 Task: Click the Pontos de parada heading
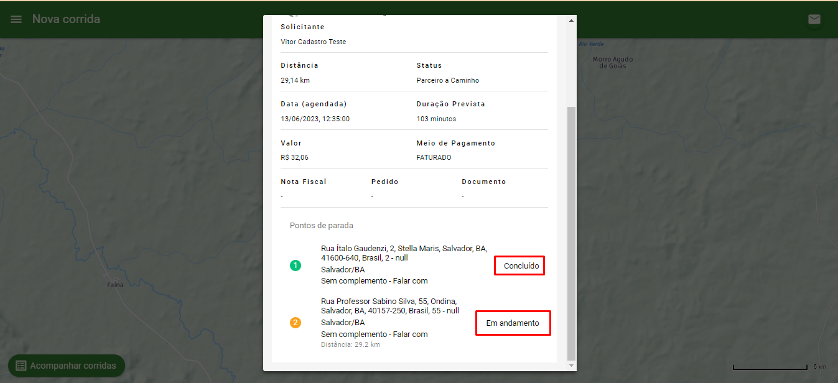tap(321, 226)
